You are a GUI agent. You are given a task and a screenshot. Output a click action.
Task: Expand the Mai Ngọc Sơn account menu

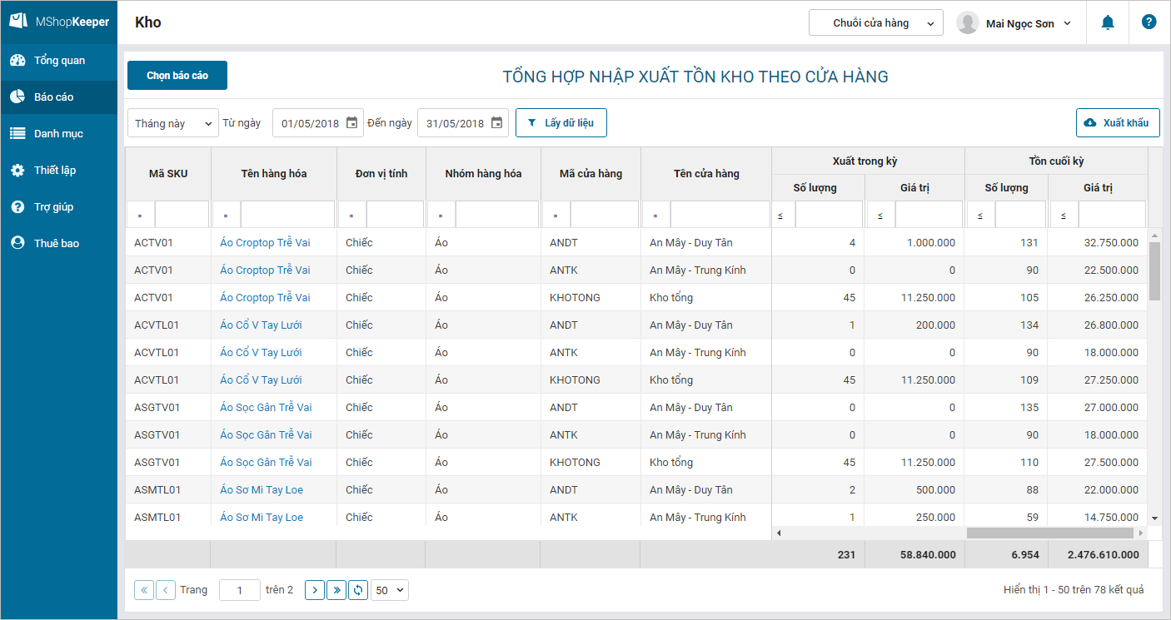pyautogui.click(x=1067, y=23)
